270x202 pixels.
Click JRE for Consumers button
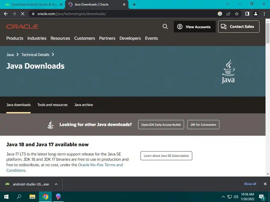203,124
